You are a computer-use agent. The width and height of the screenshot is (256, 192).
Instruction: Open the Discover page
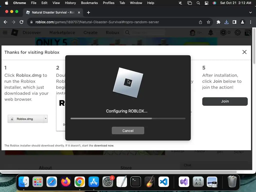32,32
